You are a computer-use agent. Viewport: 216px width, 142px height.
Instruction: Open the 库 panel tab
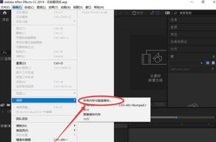point(172,56)
